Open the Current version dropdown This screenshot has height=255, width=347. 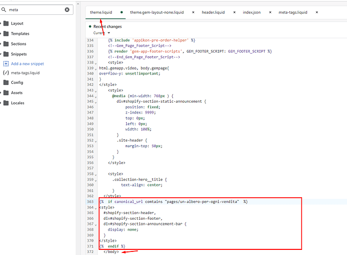[x=102, y=33]
